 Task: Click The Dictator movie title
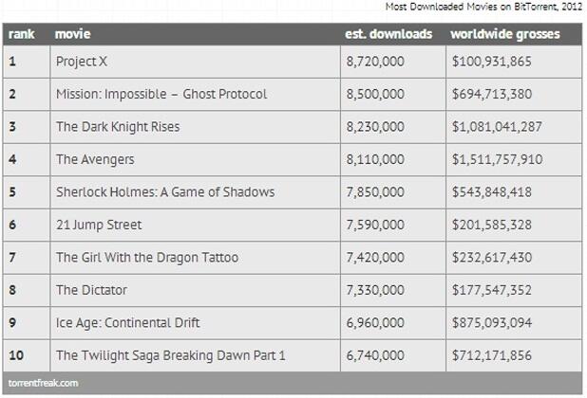click(91, 290)
